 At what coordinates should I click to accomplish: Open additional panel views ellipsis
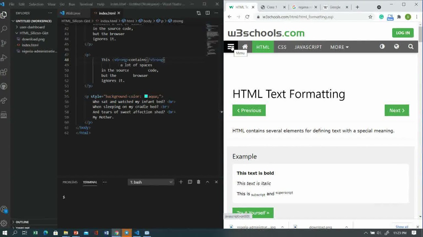105,182
